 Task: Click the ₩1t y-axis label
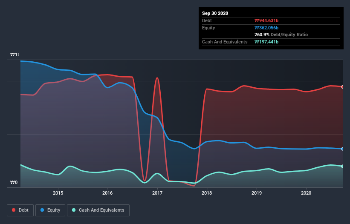click(x=14, y=55)
